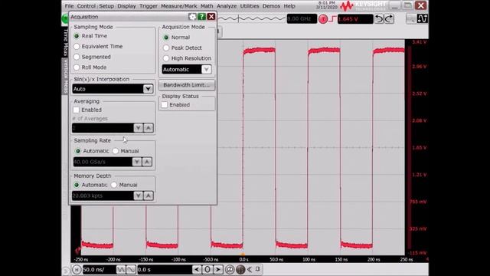
Task: Click the horizontal H icon
Action: tap(77, 269)
